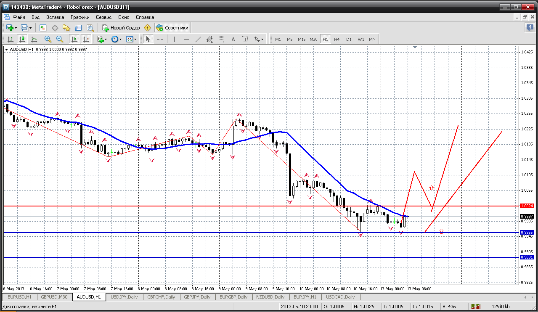The image size is (538, 312).
Task: Click the Новый Ордер button
Action: tap(121, 28)
